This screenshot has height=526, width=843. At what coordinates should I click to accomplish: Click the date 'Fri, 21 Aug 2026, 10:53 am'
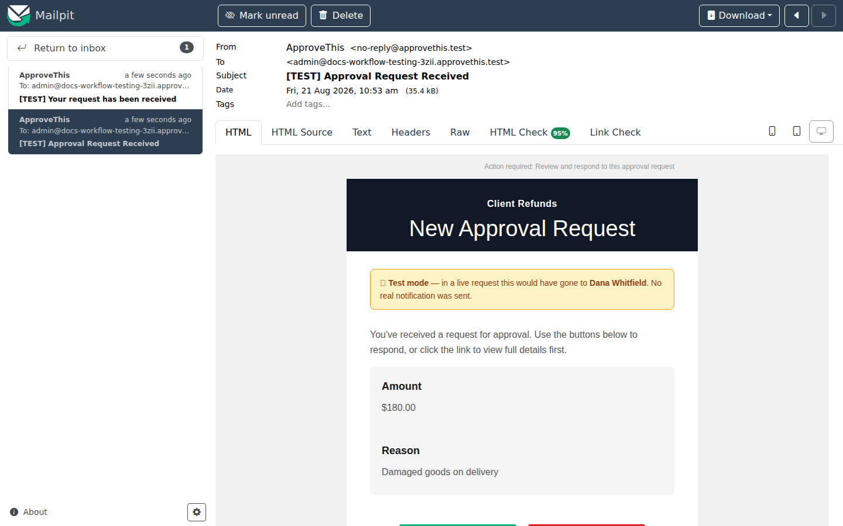point(342,91)
